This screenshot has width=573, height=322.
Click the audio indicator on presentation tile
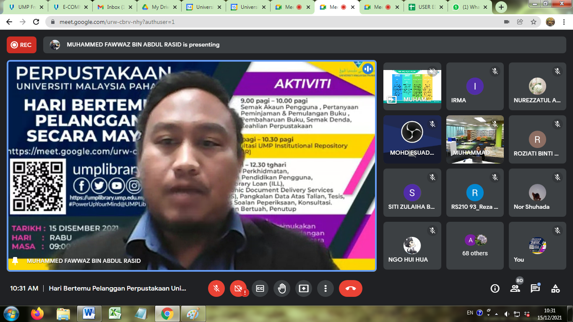tap(368, 69)
